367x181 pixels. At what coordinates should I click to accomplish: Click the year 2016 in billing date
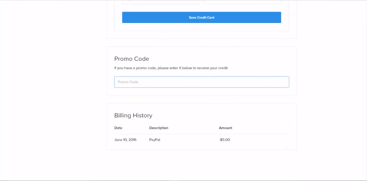[132, 140]
